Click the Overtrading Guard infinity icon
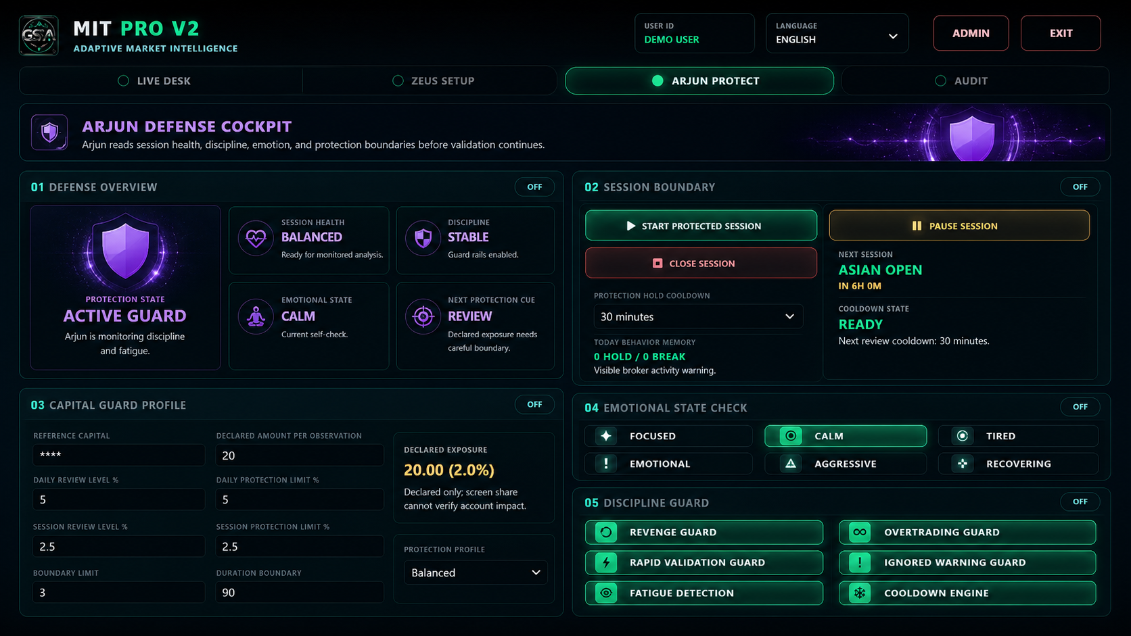1131x636 pixels. pos(860,532)
